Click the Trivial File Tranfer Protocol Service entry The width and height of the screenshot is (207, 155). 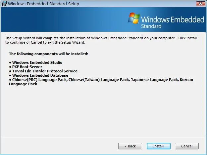pos(45,71)
